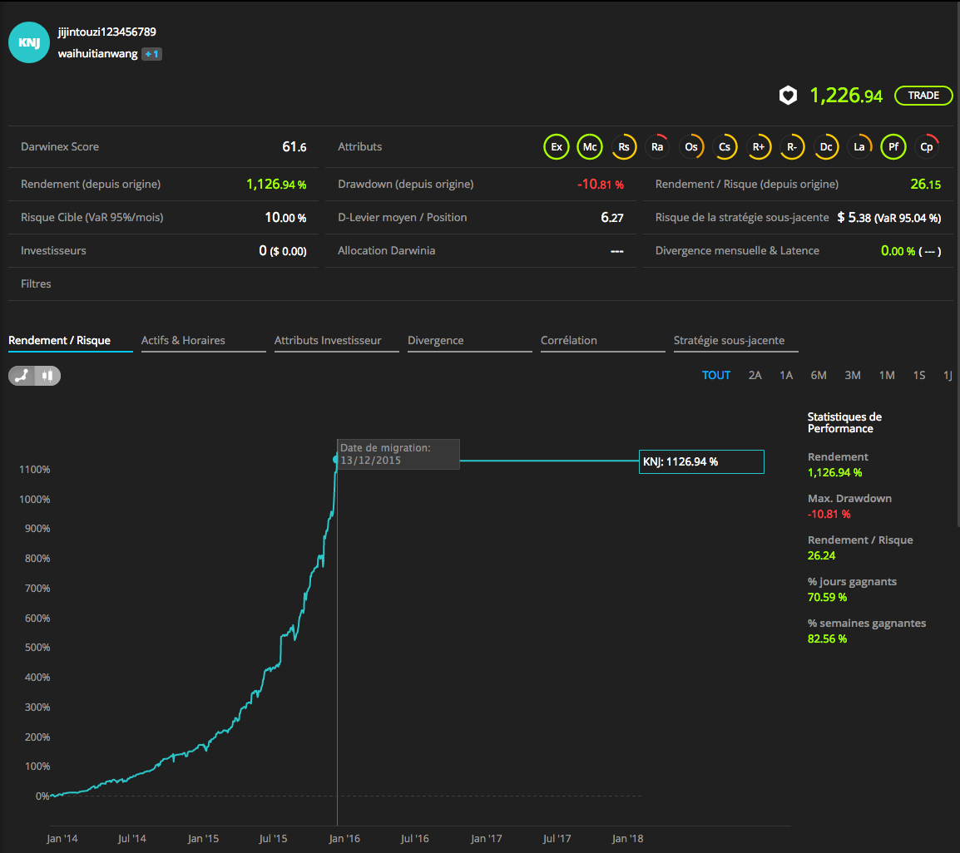Click the D-Levier moyen value 6.27
The height and width of the screenshot is (853, 960).
point(611,217)
